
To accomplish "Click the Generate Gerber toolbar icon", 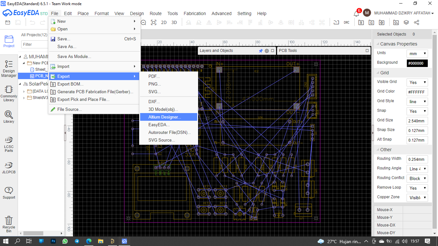I will (x=371, y=22).
